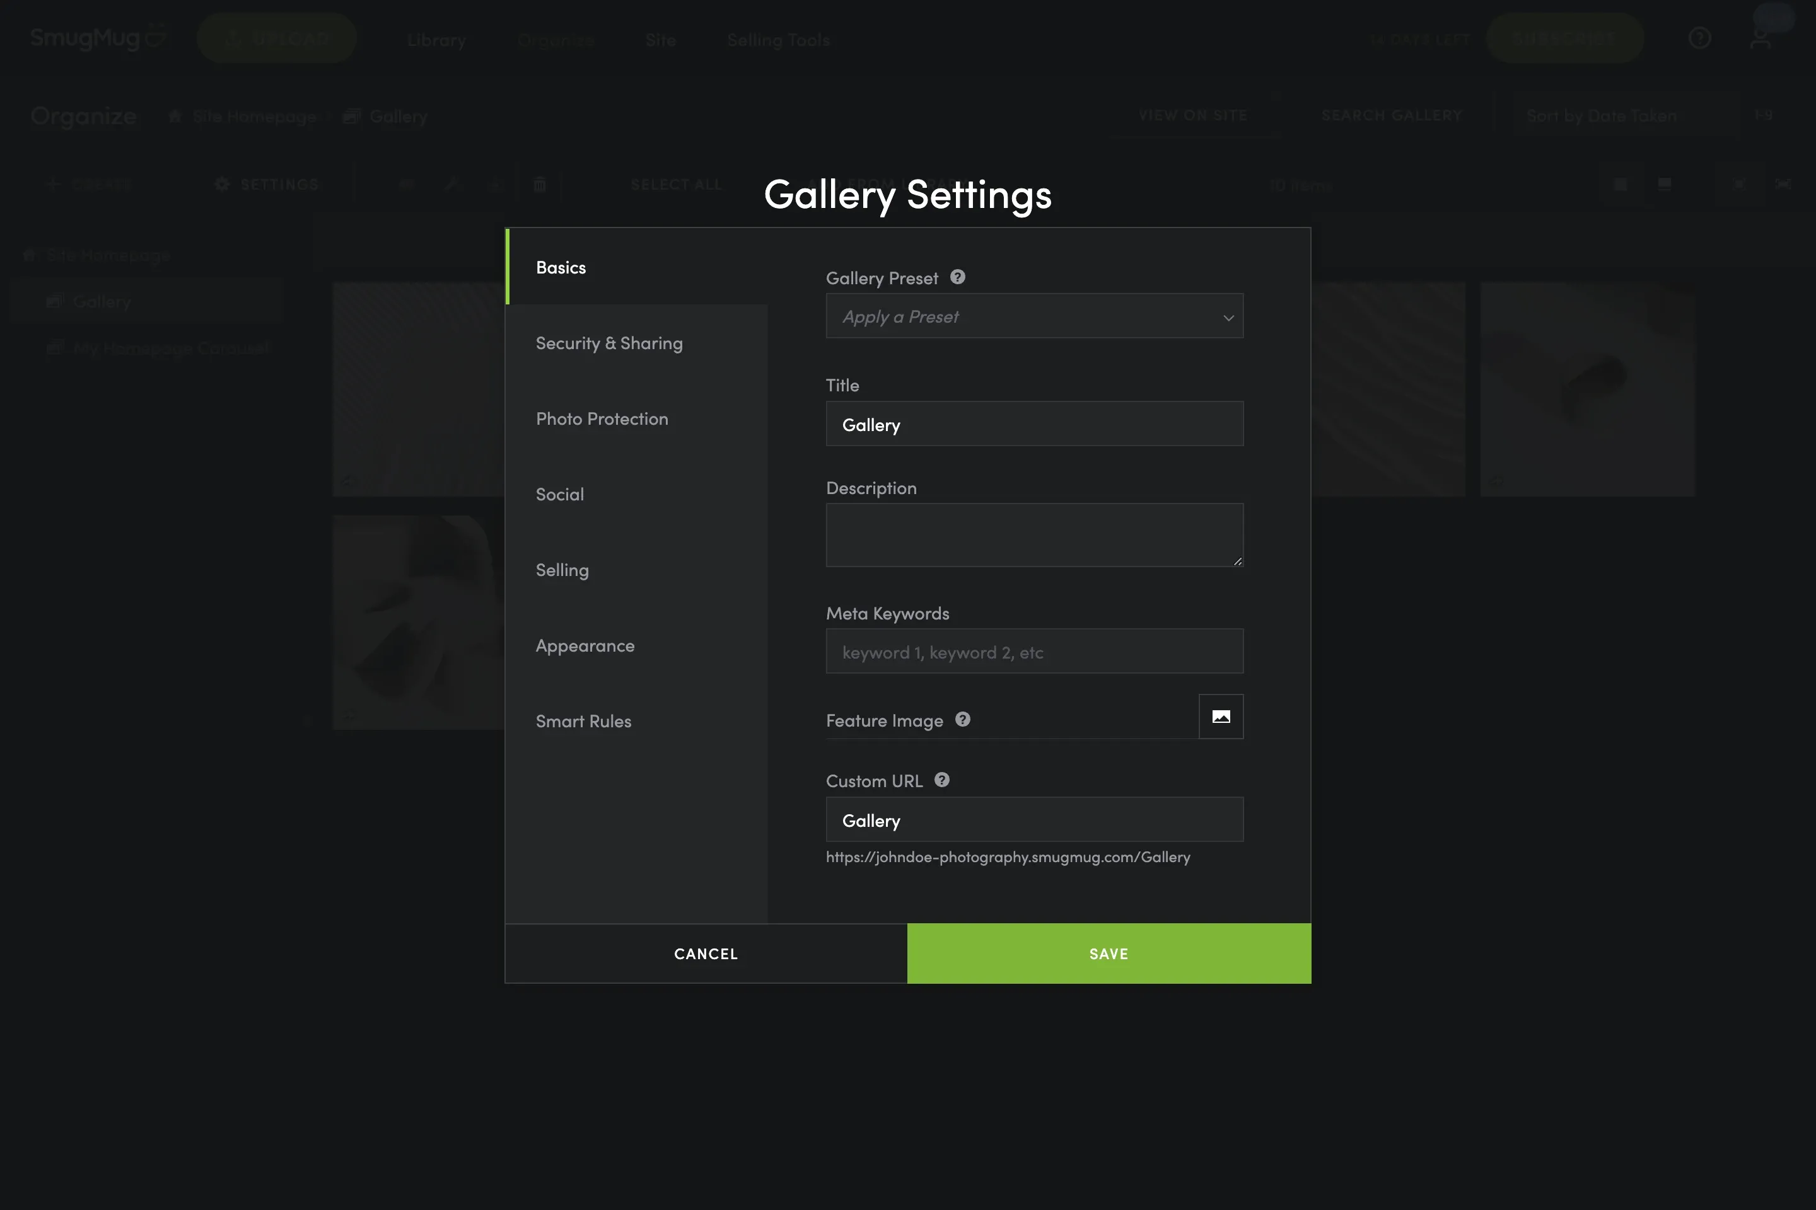Click inside the Title input field

point(1034,423)
